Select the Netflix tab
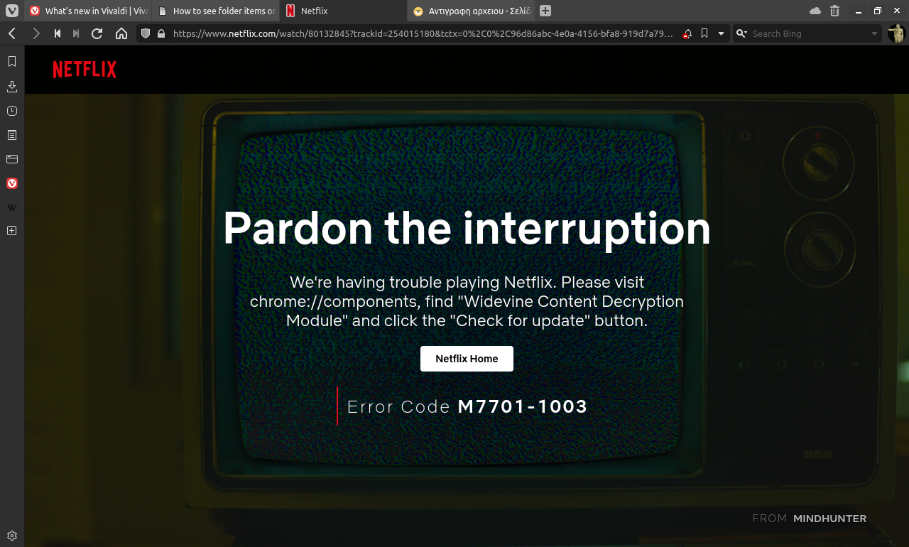909x547 pixels. click(x=344, y=11)
